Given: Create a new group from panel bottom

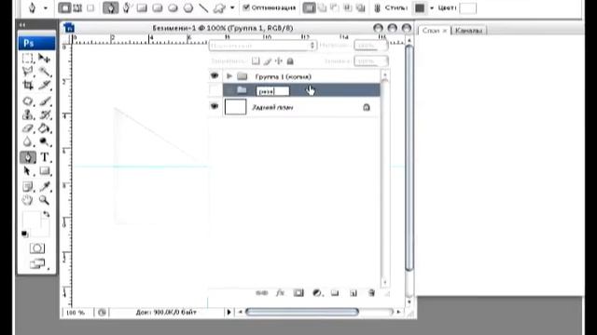Looking at the screenshot, I should pyautogui.click(x=335, y=293).
